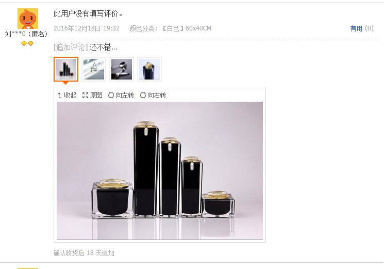Select the first thumbnail with black bottles

pos(66,69)
